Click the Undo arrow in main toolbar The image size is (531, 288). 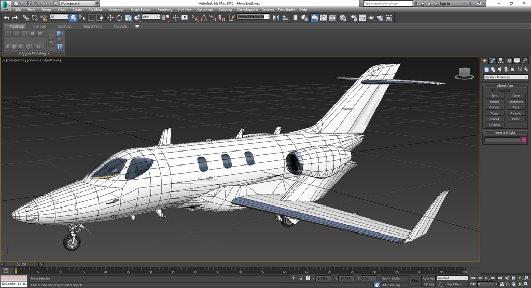pos(6,18)
